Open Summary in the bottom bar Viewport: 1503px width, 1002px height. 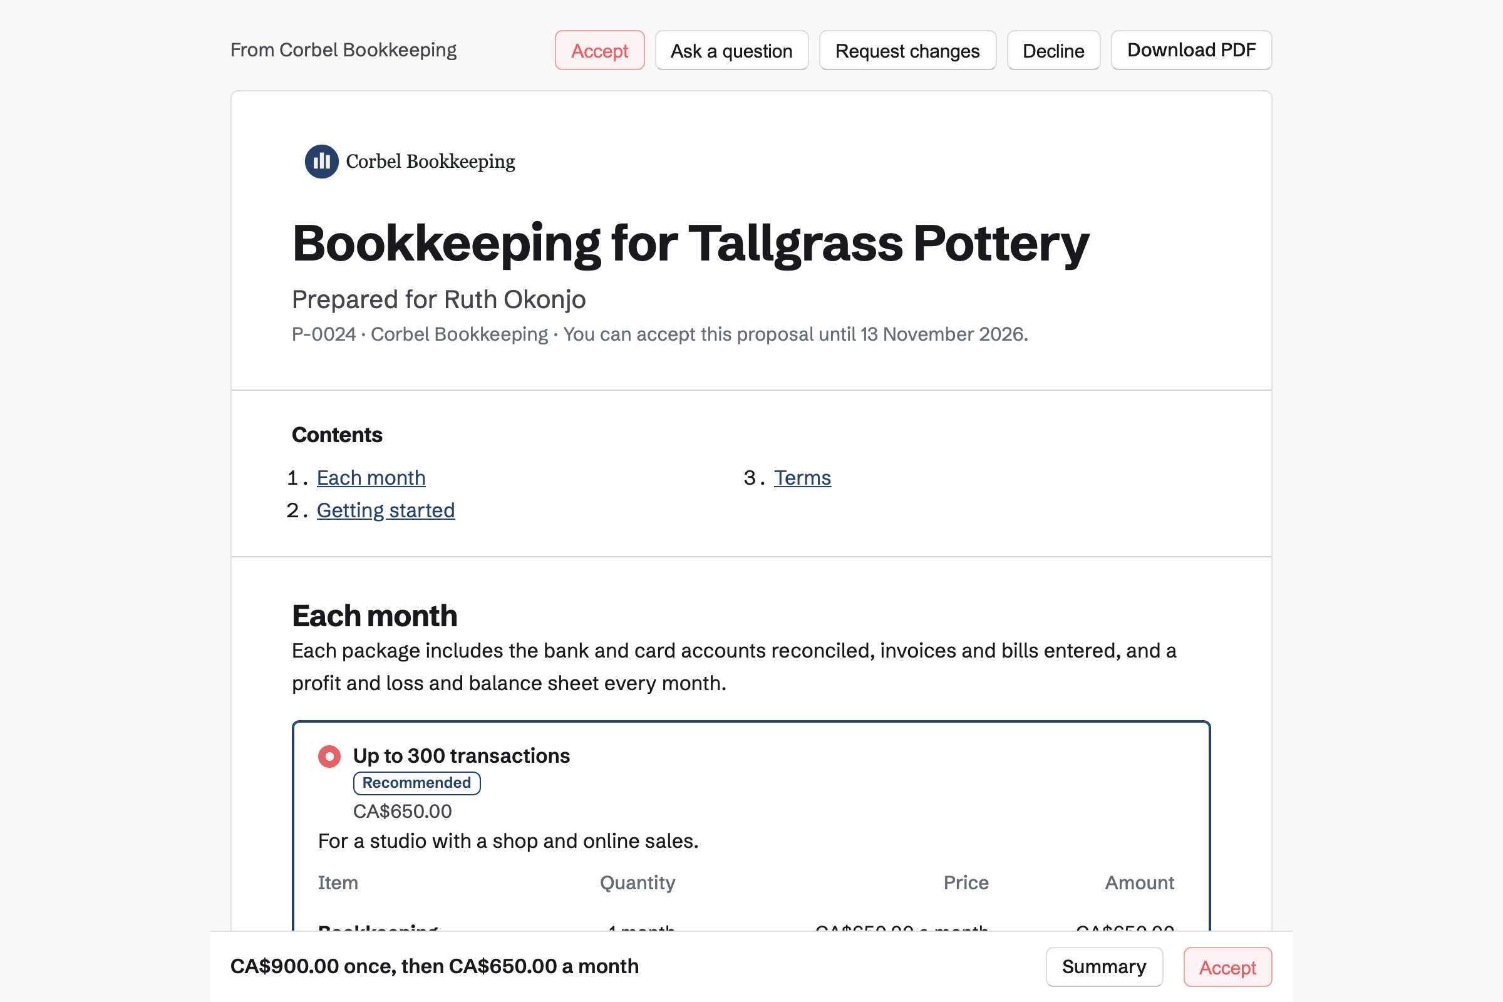click(1104, 967)
